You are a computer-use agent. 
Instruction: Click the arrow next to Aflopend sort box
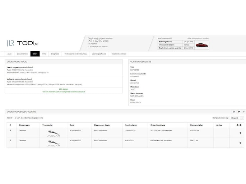242,118
